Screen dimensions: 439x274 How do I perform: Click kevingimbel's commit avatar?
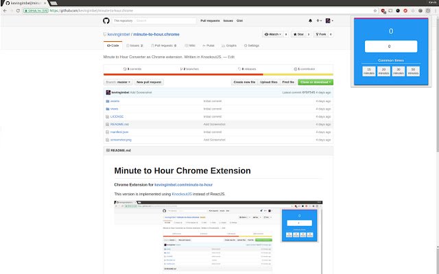[108, 92]
